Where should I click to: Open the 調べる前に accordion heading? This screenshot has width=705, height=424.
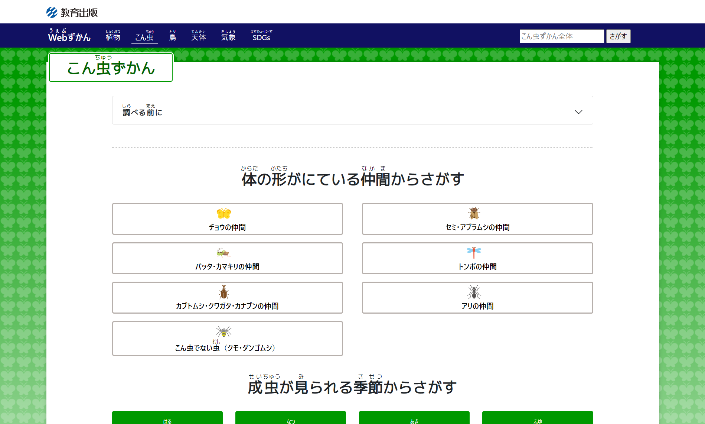tap(353, 110)
